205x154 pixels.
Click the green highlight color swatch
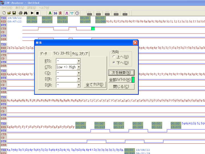click(133, 80)
